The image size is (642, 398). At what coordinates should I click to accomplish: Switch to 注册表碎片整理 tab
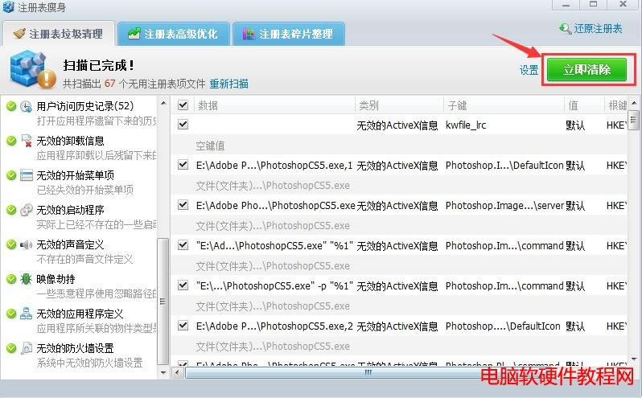click(x=289, y=34)
